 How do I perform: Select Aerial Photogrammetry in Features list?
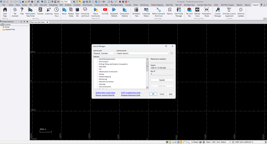[107, 59]
